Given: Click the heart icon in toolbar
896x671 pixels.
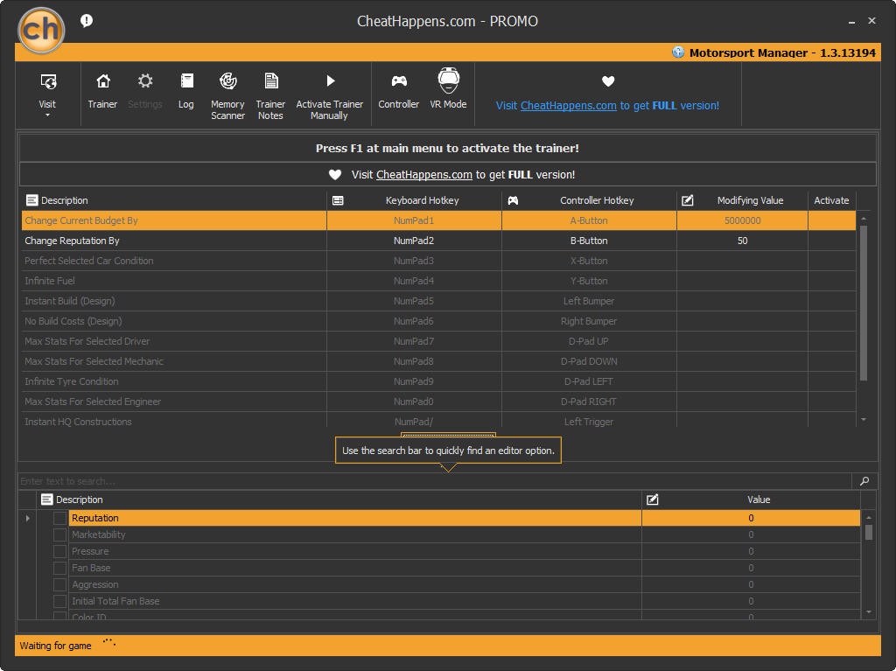Looking at the screenshot, I should pyautogui.click(x=608, y=81).
